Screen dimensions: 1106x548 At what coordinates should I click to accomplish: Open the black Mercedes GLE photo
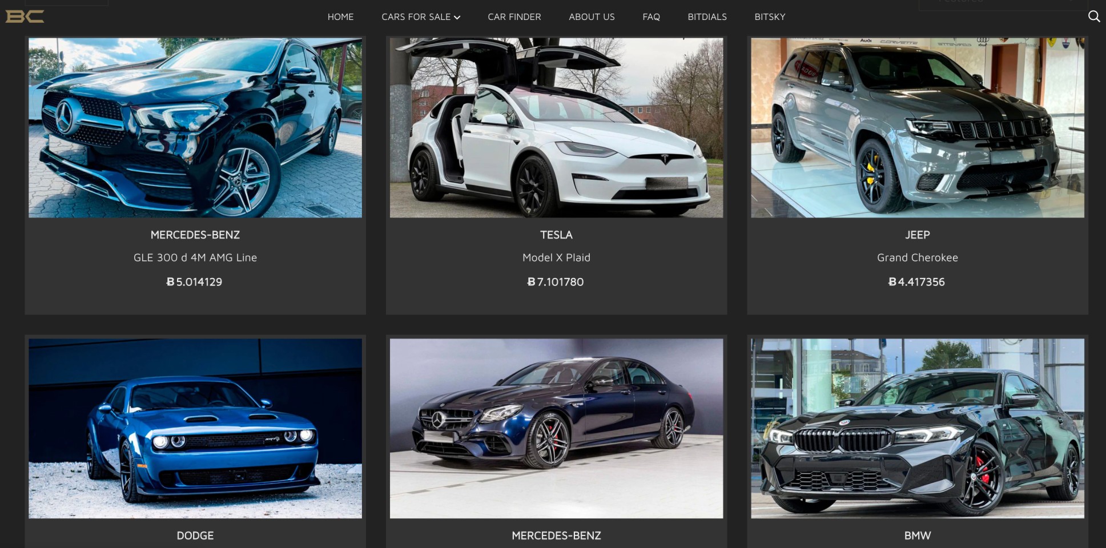(x=195, y=128)
